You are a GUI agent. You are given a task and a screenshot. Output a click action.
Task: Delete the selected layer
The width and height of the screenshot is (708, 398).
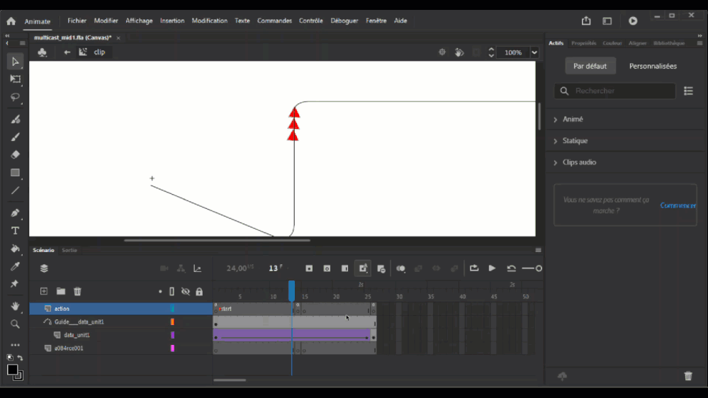78,292
